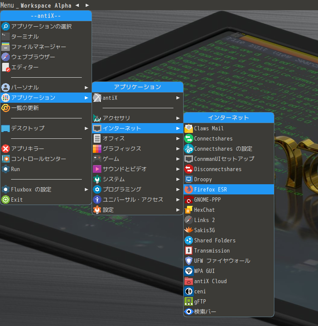
Task: Expand the グラフィックス submenu arrow
Action: (x=178, y=149)
